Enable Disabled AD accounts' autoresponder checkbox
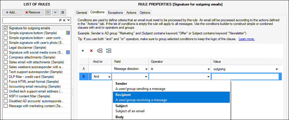Screen dimensions: 289x120 pos(5,101)
